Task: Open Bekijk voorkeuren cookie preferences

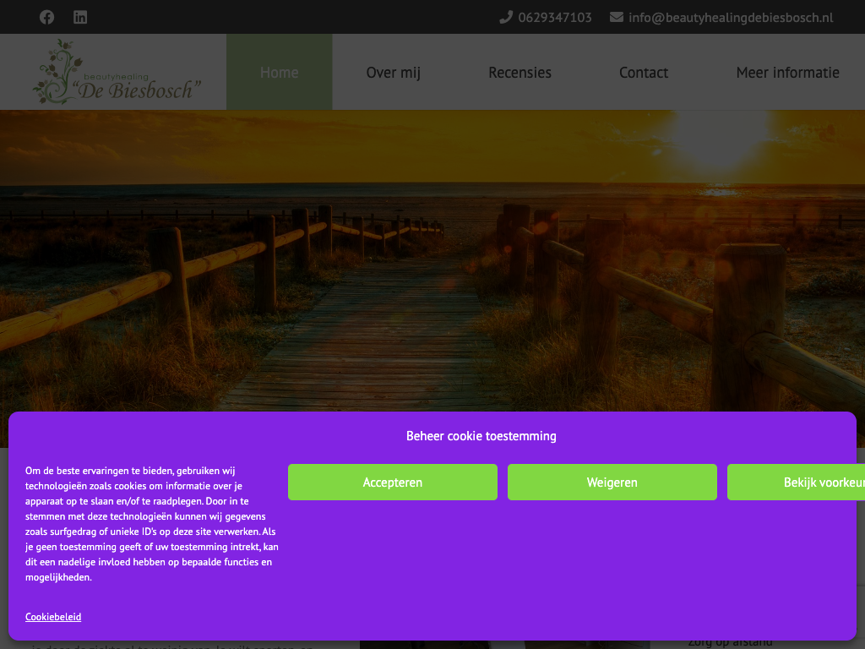Action: 796,483
